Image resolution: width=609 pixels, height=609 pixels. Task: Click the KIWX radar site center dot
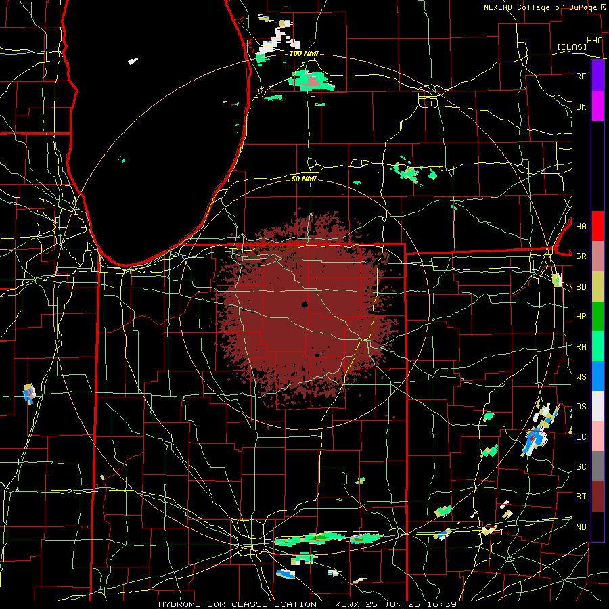point(304,304)
